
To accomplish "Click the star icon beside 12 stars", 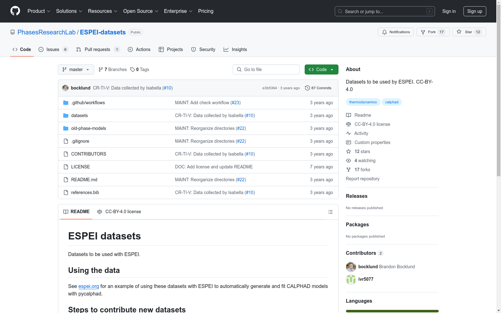I will coord(349,151).
